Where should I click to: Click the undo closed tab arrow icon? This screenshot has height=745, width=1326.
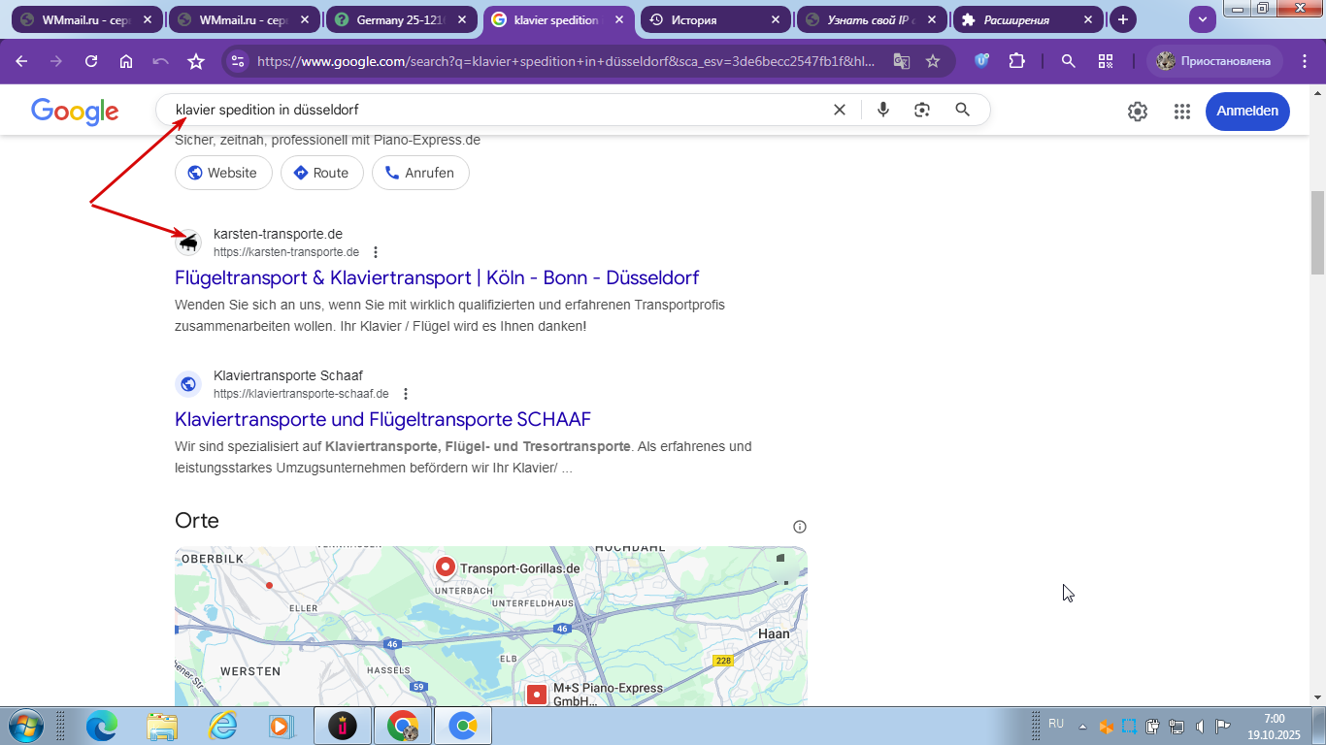point(161,61)
